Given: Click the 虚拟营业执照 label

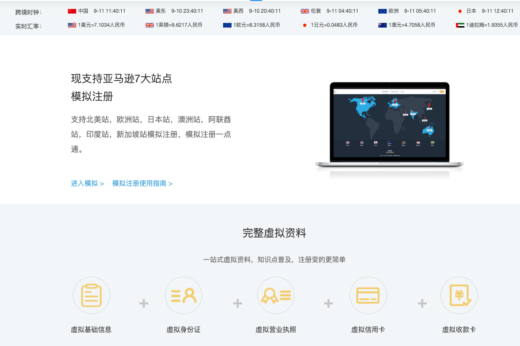Looking at the screenshot, I should point(276,329).
